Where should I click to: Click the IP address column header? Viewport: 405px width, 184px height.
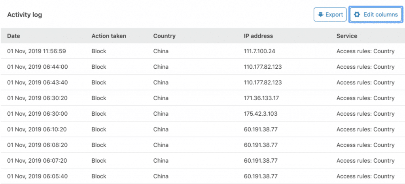click(x=258, y=36)
